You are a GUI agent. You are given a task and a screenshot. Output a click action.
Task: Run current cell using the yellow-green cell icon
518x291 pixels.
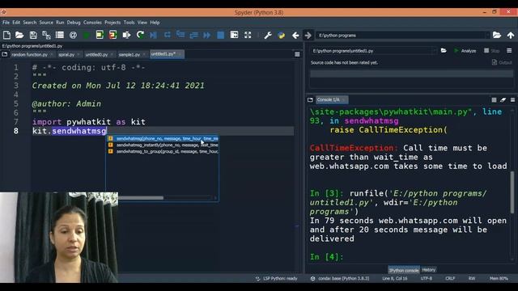coord(100,35)
